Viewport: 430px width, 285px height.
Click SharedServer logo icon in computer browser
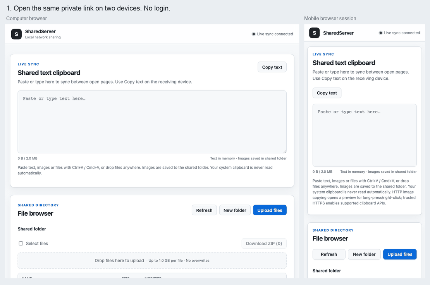16,34
